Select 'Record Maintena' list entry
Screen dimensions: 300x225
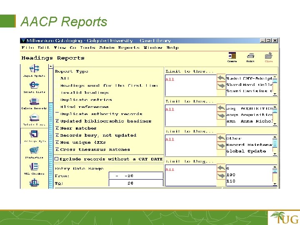(x=249, y=145)
